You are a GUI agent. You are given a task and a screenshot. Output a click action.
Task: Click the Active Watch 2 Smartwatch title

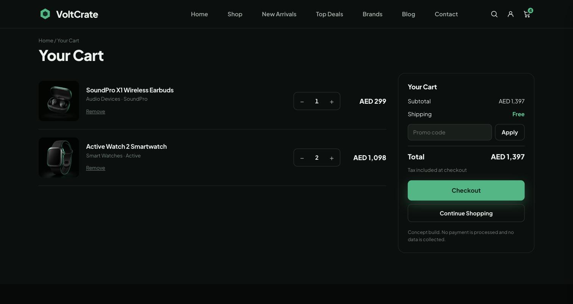tap(126, 147)
